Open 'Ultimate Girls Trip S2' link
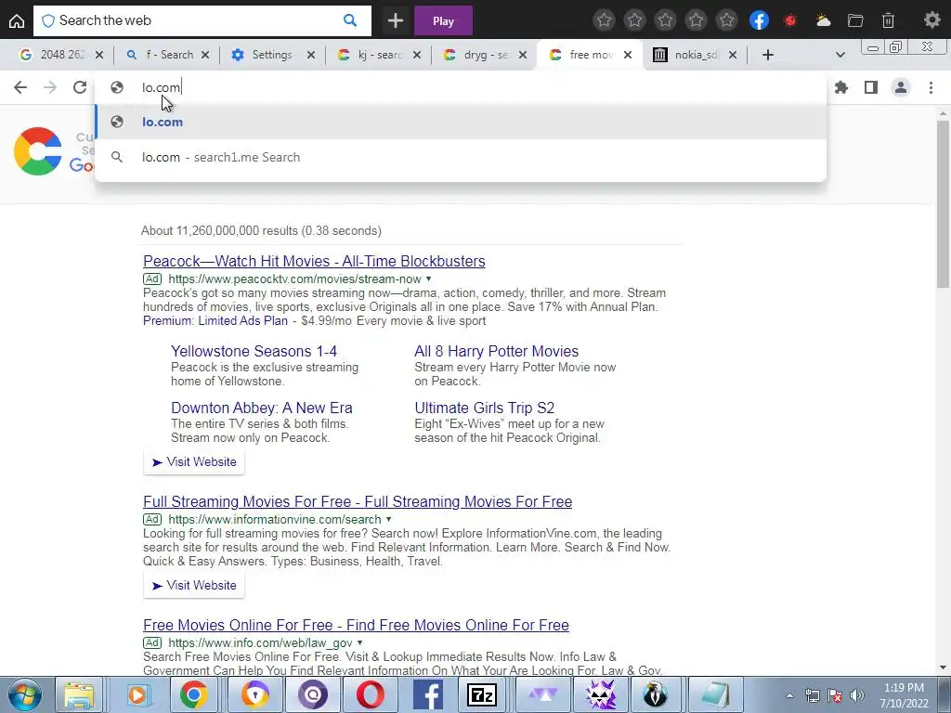This screenshot has width=951, height=713. tap(485, 408)
